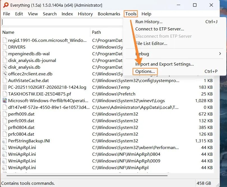227x187 pixels.
Task: Select the AuthStateCache.dat file name
Action: click(x=28, y=80)
